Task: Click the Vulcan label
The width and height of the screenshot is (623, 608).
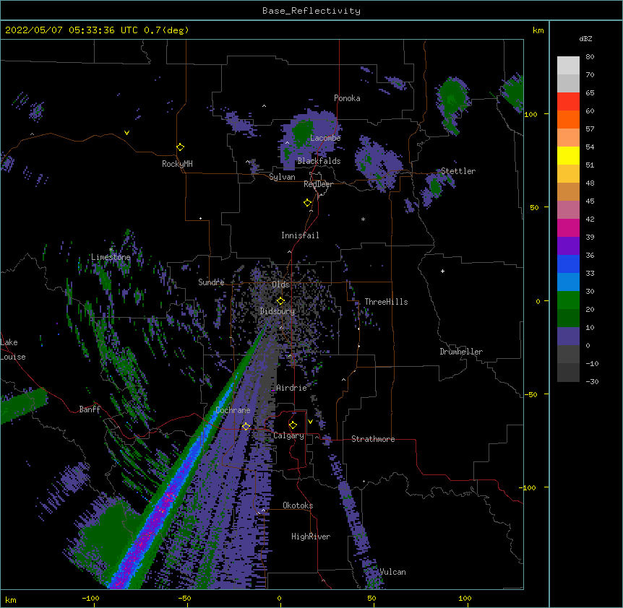Action: tap(392, 572)
